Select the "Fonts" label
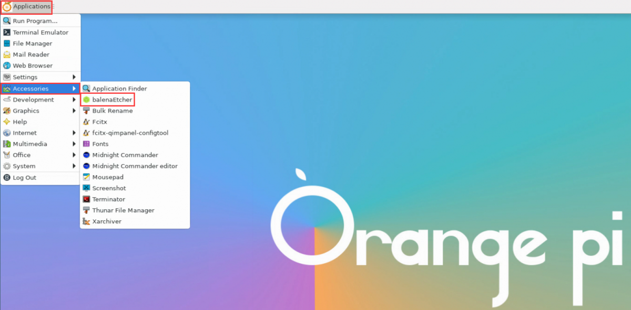 point(100,144)
